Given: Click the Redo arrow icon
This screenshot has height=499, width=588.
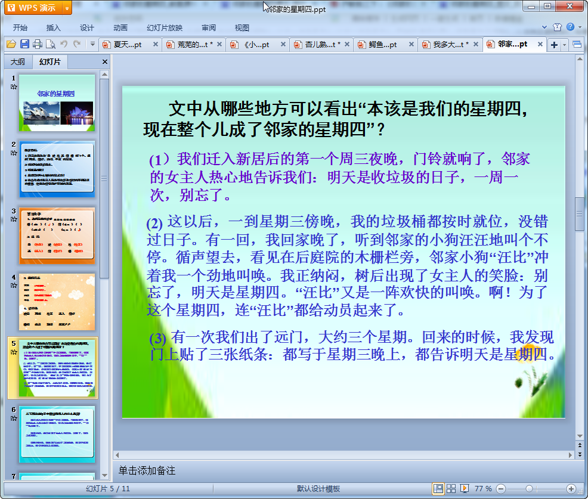Looking at the screenshot, I should [x=77, y=44].
